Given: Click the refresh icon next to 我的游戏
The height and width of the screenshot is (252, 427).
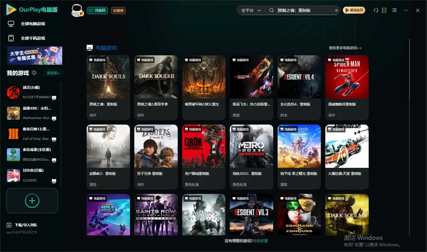Looking at the screenshot, I should tap(34, 73).
